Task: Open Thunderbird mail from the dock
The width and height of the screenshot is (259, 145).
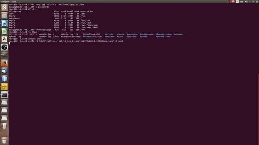Action: pyautogui.click(x=4, y=71)
